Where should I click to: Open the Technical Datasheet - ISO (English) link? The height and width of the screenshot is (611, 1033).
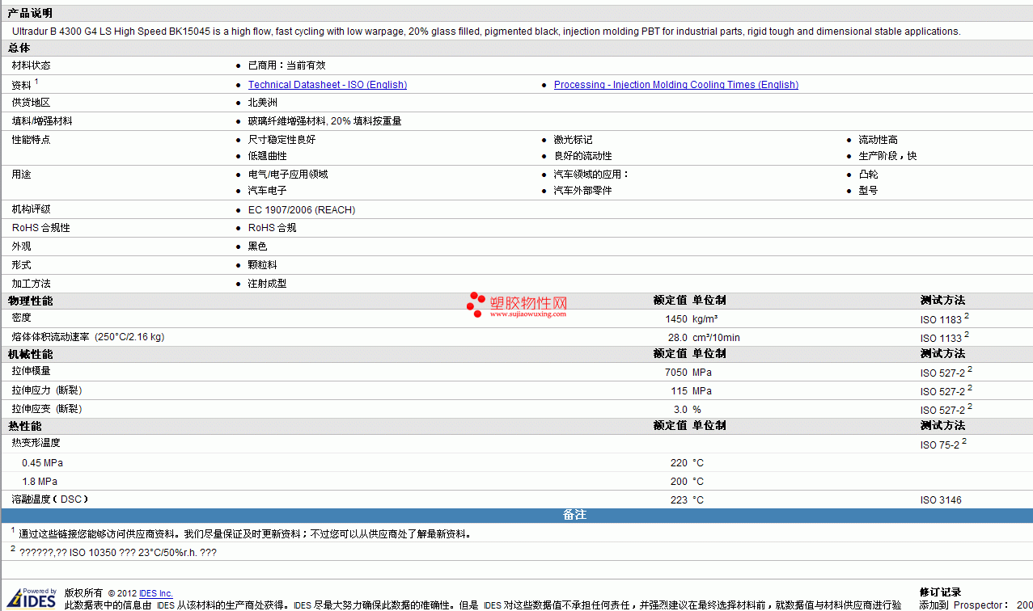coord(328,85)
